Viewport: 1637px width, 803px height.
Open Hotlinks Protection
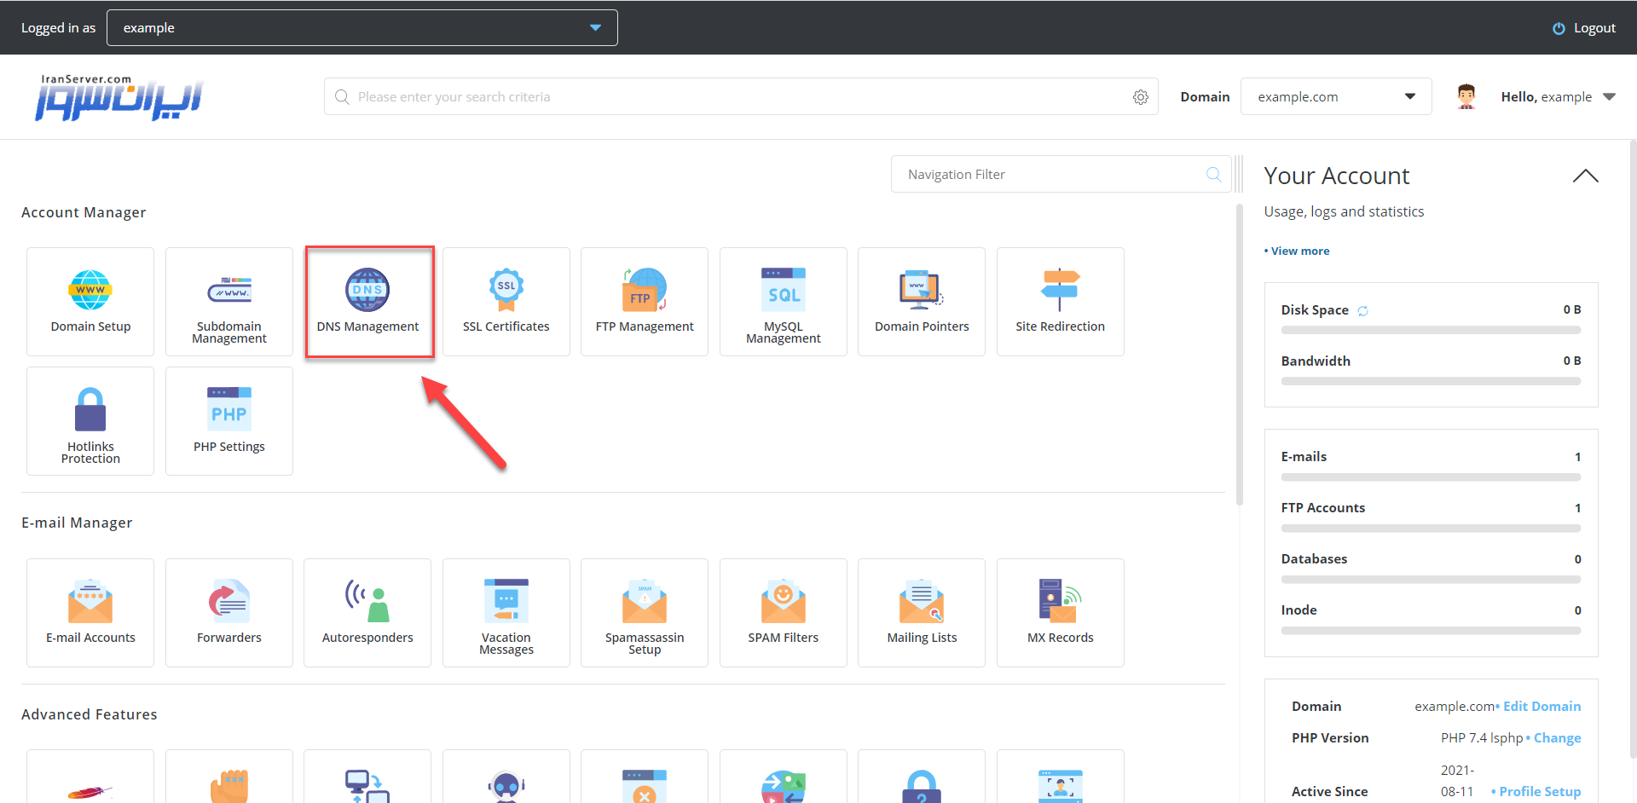coord(90,421)
